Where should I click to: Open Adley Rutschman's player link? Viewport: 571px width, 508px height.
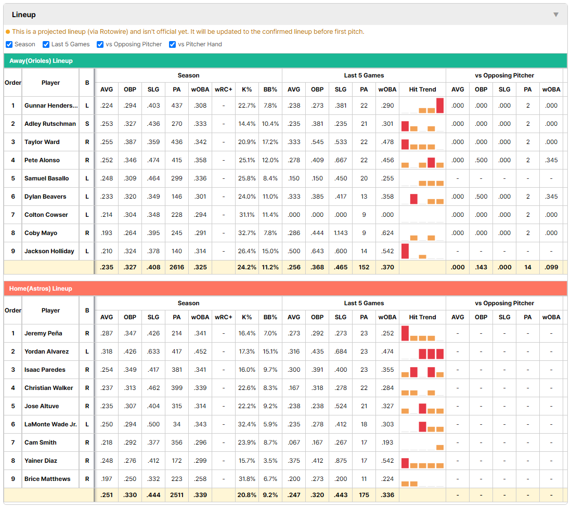click(x=50, y=124)
